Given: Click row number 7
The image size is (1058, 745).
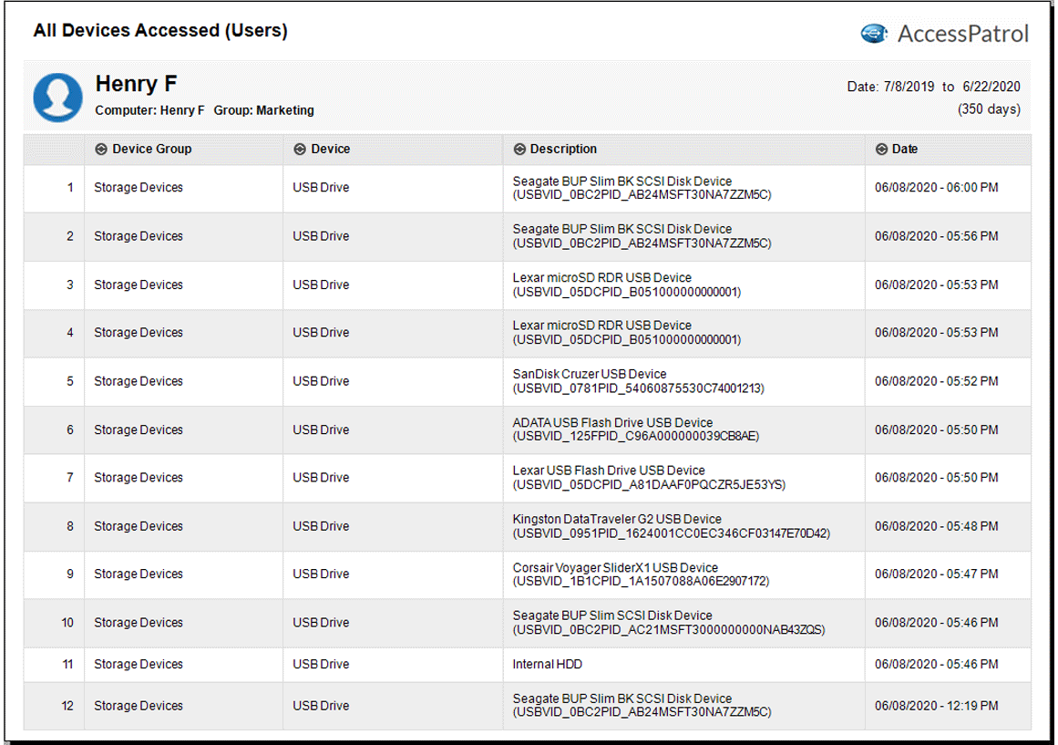Looking at the screenshot, I should 69,478.
